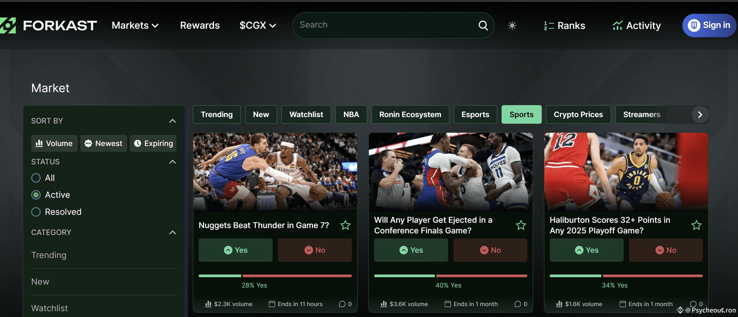738x317 pixels.
Task: Select the Active status radio button
Action: (x=36, y=195)
